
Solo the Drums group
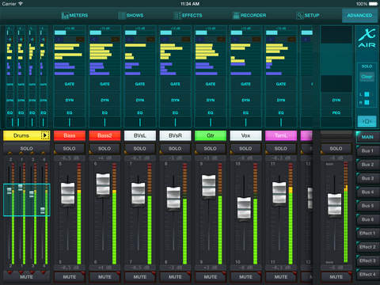pos(26,149)
